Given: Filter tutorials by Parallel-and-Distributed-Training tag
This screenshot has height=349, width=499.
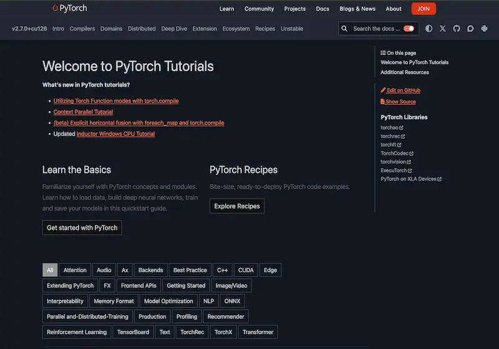Looking at the screenshot, I should (87, 317).
